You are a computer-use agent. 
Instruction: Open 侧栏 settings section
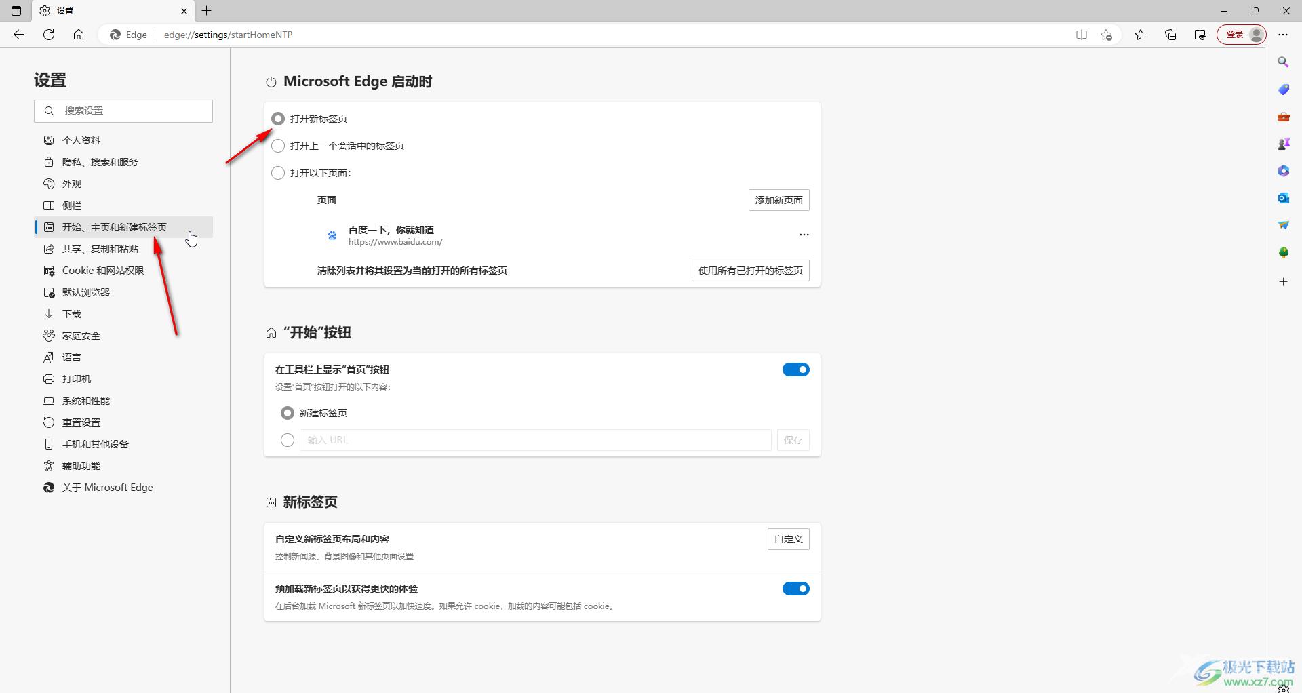(123, 205)
